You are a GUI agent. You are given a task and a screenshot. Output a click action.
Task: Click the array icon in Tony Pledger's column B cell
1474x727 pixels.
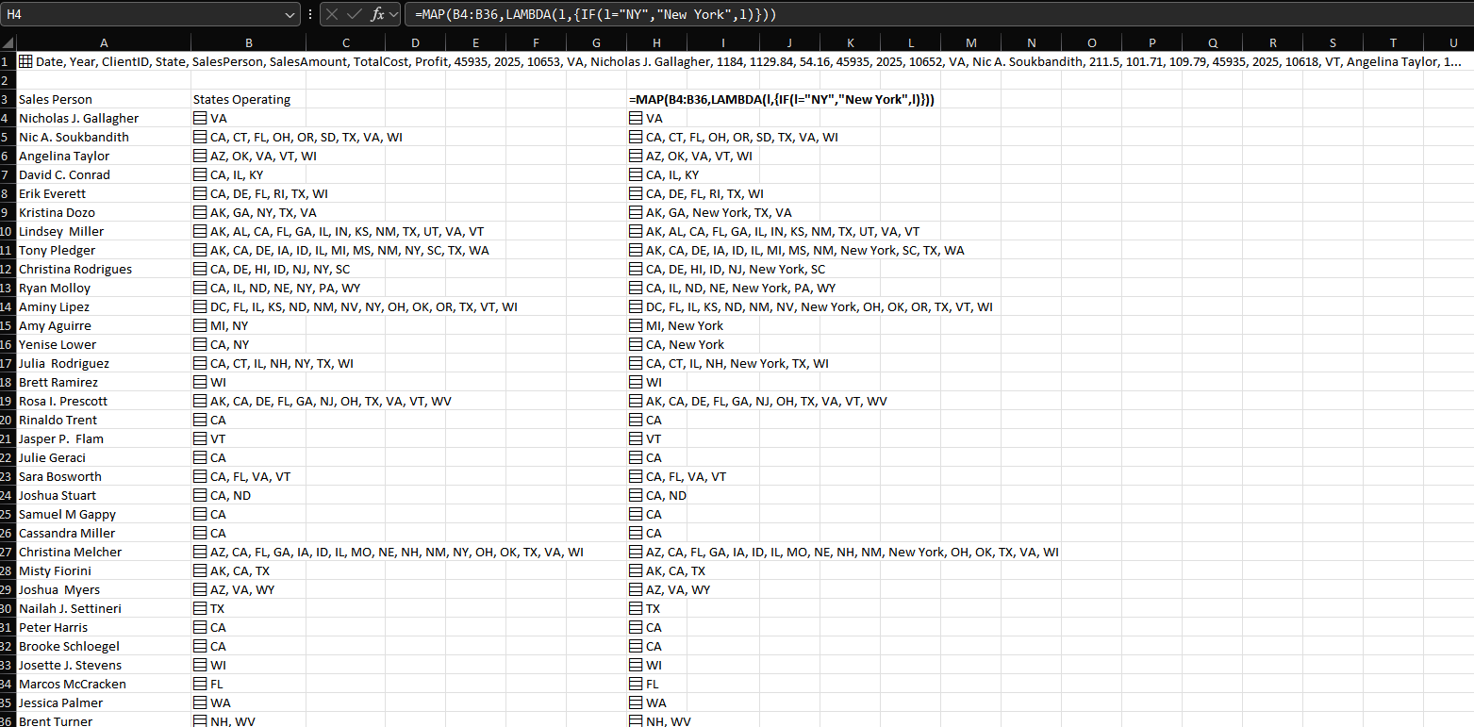200,250
